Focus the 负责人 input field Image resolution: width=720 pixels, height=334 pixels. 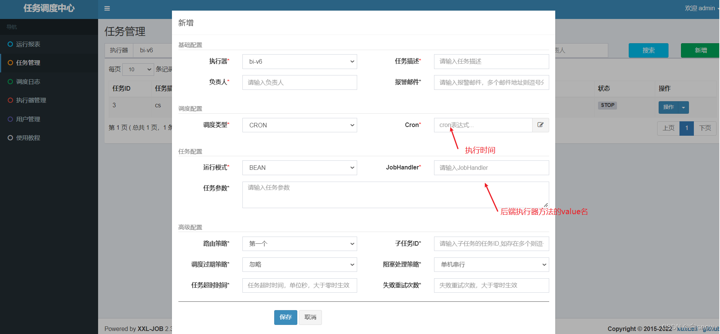pos(300,82)
